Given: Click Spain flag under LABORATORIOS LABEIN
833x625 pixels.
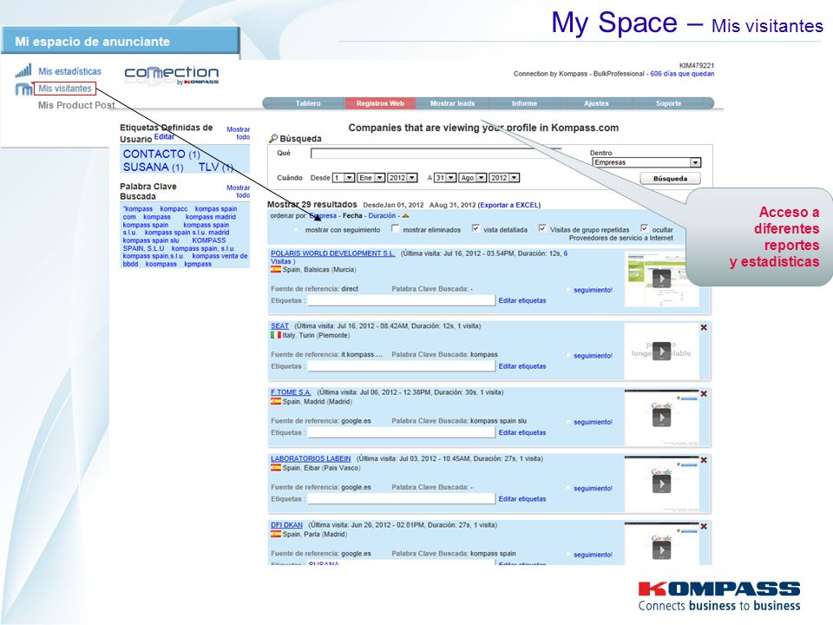Looking at the screenshot, I should pos(276,468).
